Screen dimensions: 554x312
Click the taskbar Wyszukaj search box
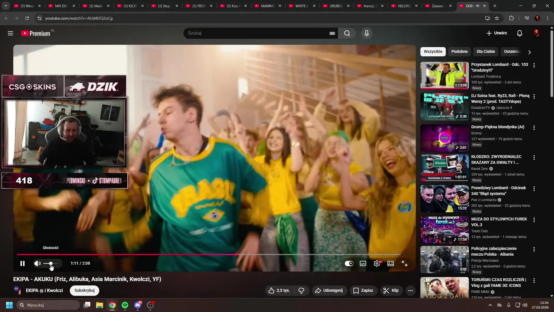(48, 305)
